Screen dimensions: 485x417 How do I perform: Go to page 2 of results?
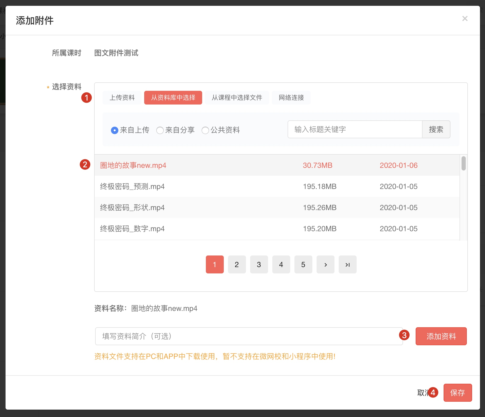(x=237, y=264)
